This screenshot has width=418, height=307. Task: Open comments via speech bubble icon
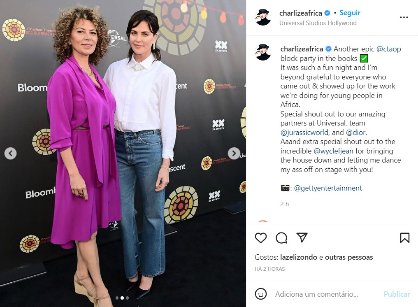281,237
